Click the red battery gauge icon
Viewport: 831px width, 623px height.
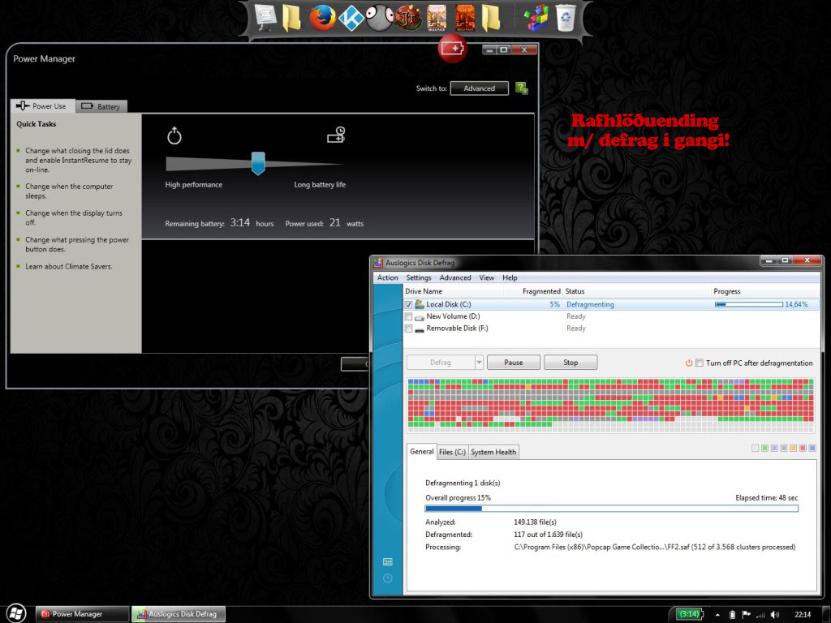click(453, 49)
